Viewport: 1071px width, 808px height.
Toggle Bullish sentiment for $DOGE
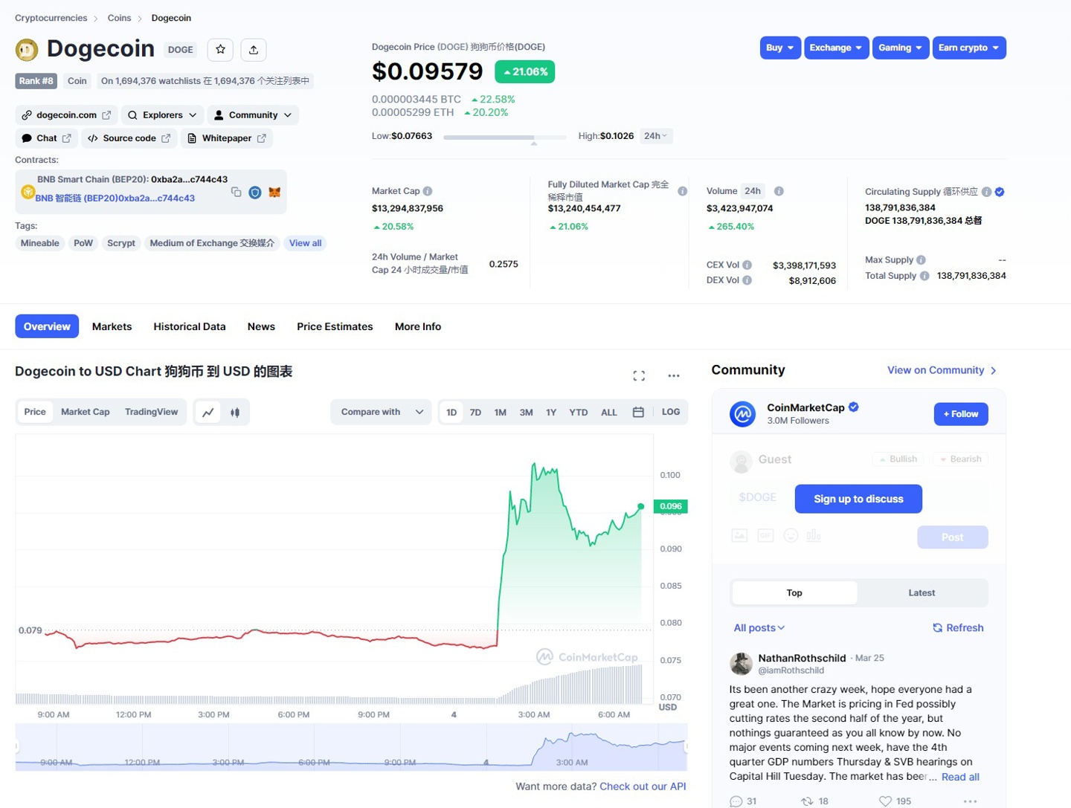click(897, 459)
